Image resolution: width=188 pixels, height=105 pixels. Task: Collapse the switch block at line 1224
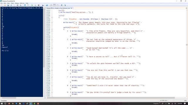pyautogui.click(x=52, y=29)
